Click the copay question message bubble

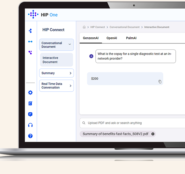[x=136, y=56]
